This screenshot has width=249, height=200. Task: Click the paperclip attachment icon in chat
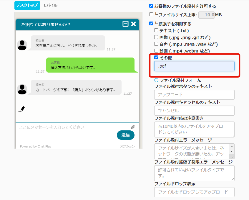133,127
